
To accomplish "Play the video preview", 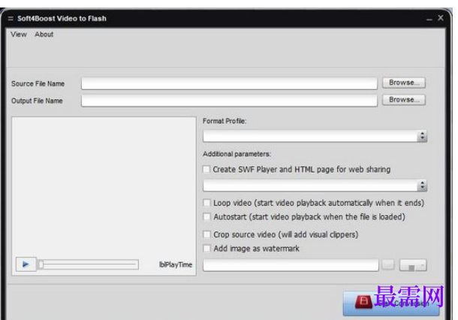I will [26, 264].
